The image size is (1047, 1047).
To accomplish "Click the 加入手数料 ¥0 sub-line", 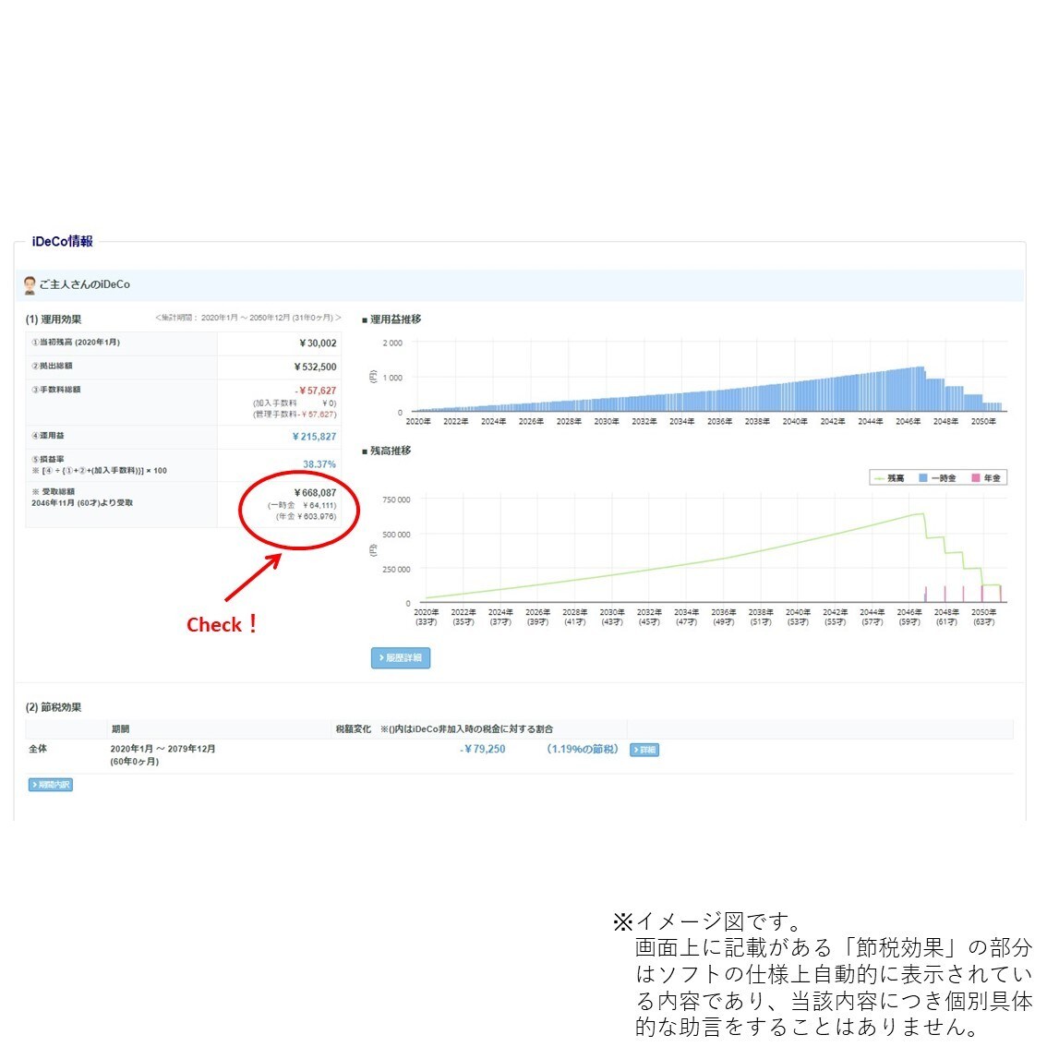I will [295, 403].
